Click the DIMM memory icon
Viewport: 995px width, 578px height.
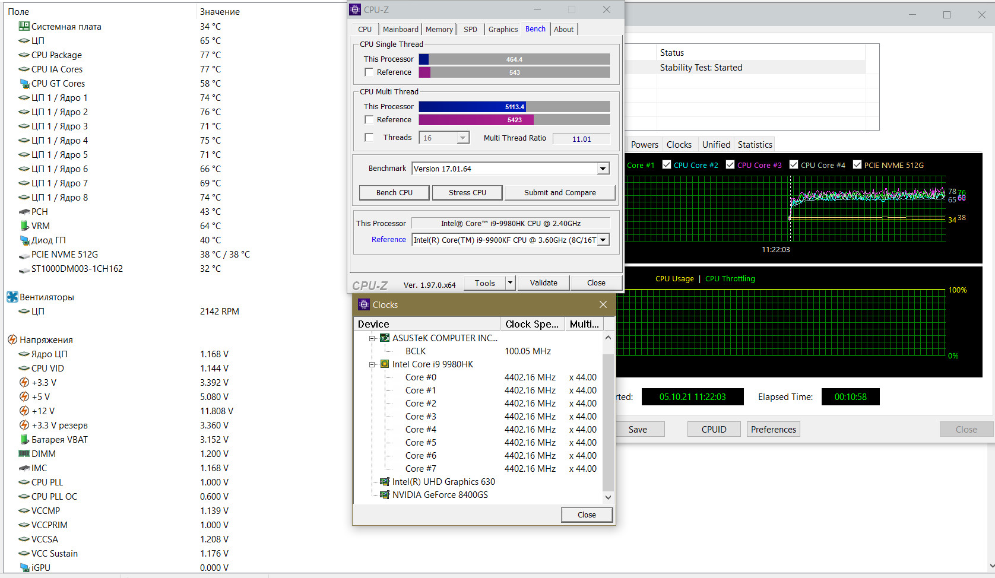pos(24,453)
